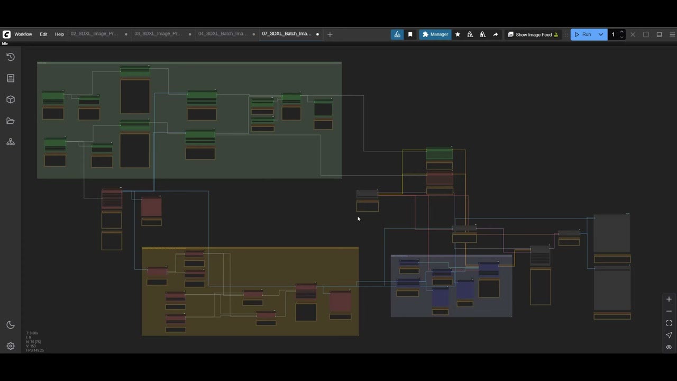The width and height of the screenshot is (677, 381).
Task: Zoom in the canvas with plus
Action: pos(669,300)
